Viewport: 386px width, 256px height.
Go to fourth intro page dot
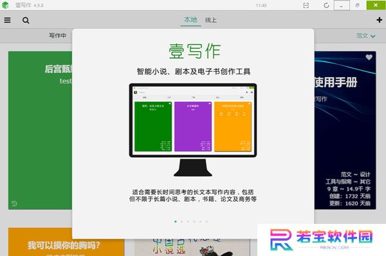click(194, 221)
